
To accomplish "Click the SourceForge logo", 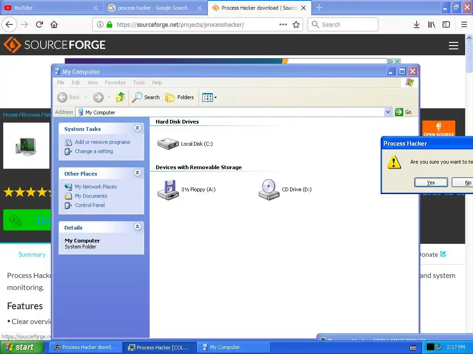I will click(x=55, y=45).
